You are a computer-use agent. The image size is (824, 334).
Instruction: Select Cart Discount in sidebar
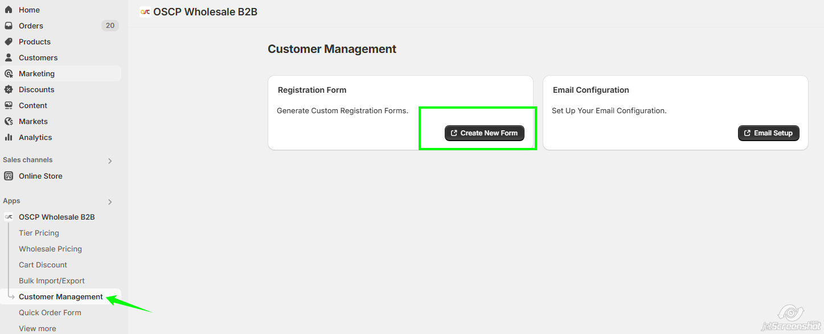[x=43, y=265]
